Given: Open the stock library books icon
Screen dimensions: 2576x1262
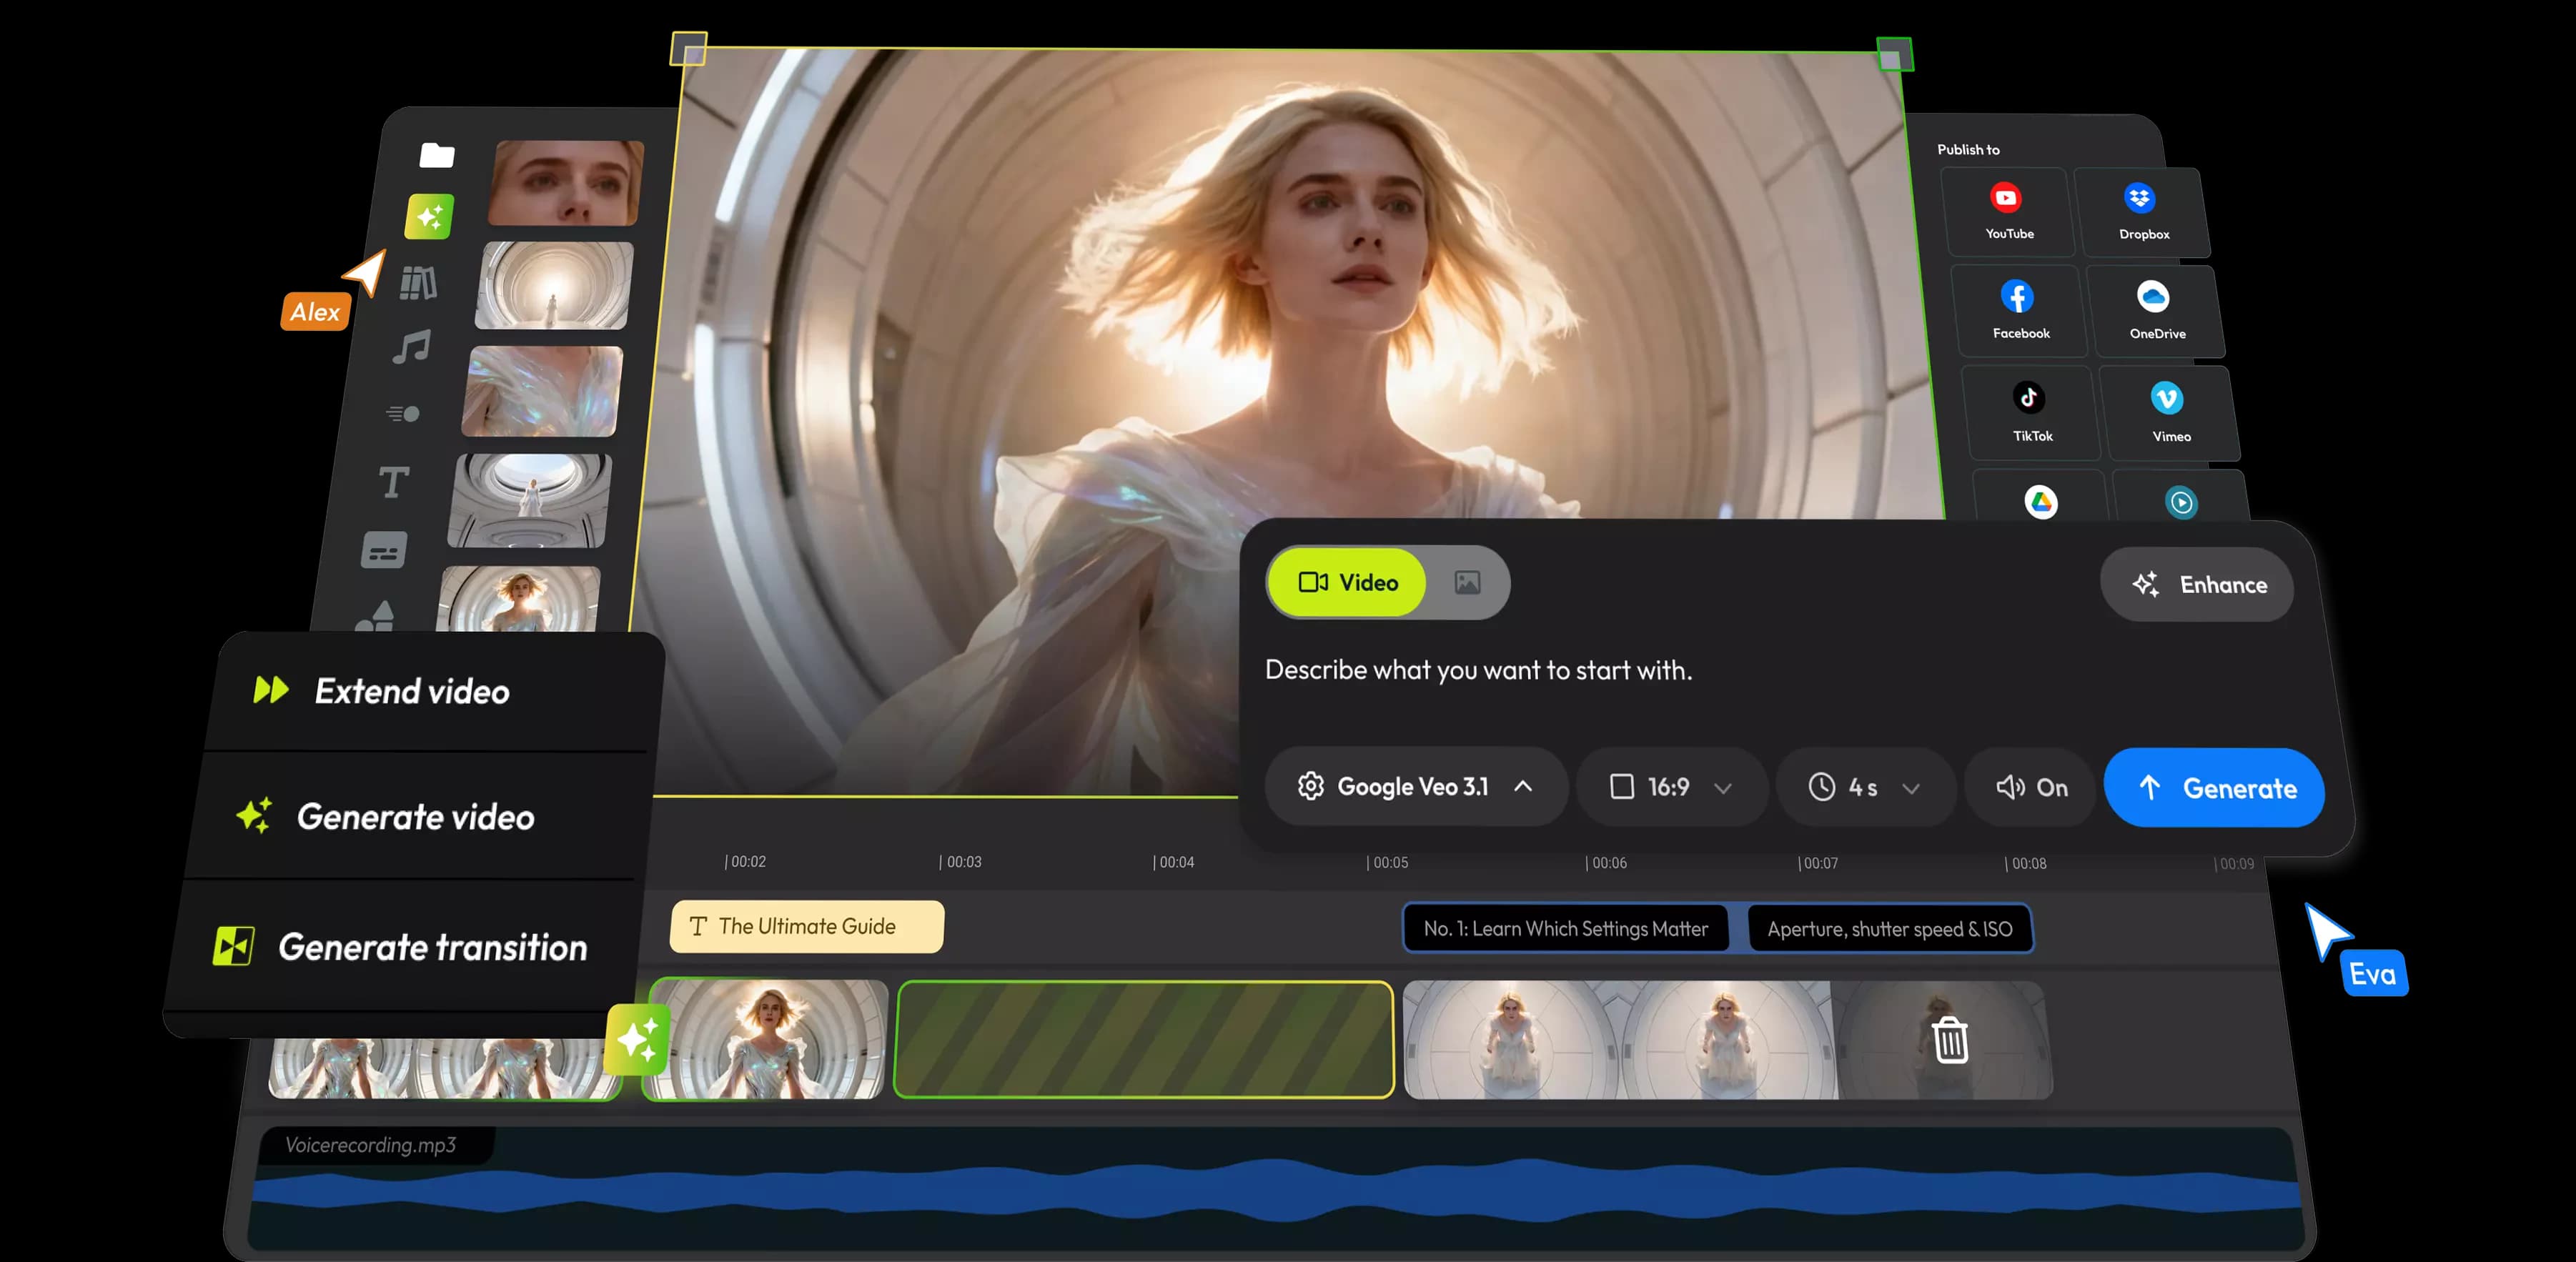Looking at the screenshot, I should [418, 284].
